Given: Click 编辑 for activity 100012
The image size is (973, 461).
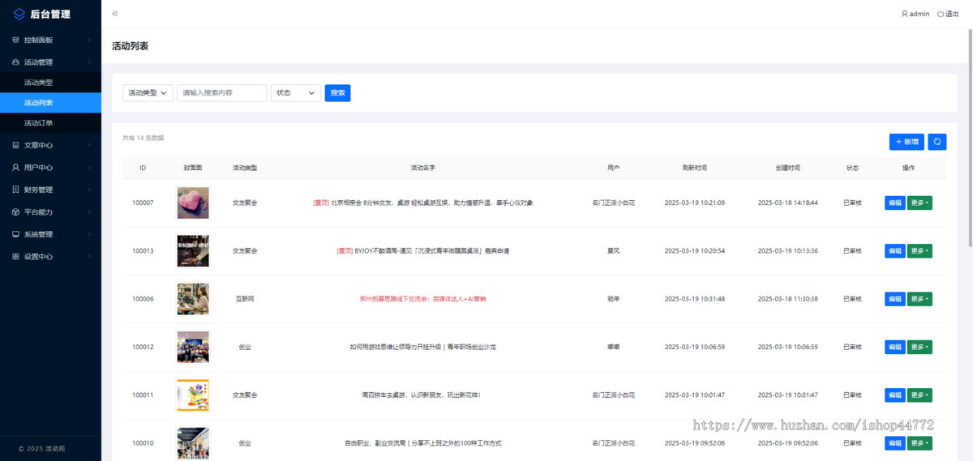Looking at the screenshot, I should click(894, 347).
